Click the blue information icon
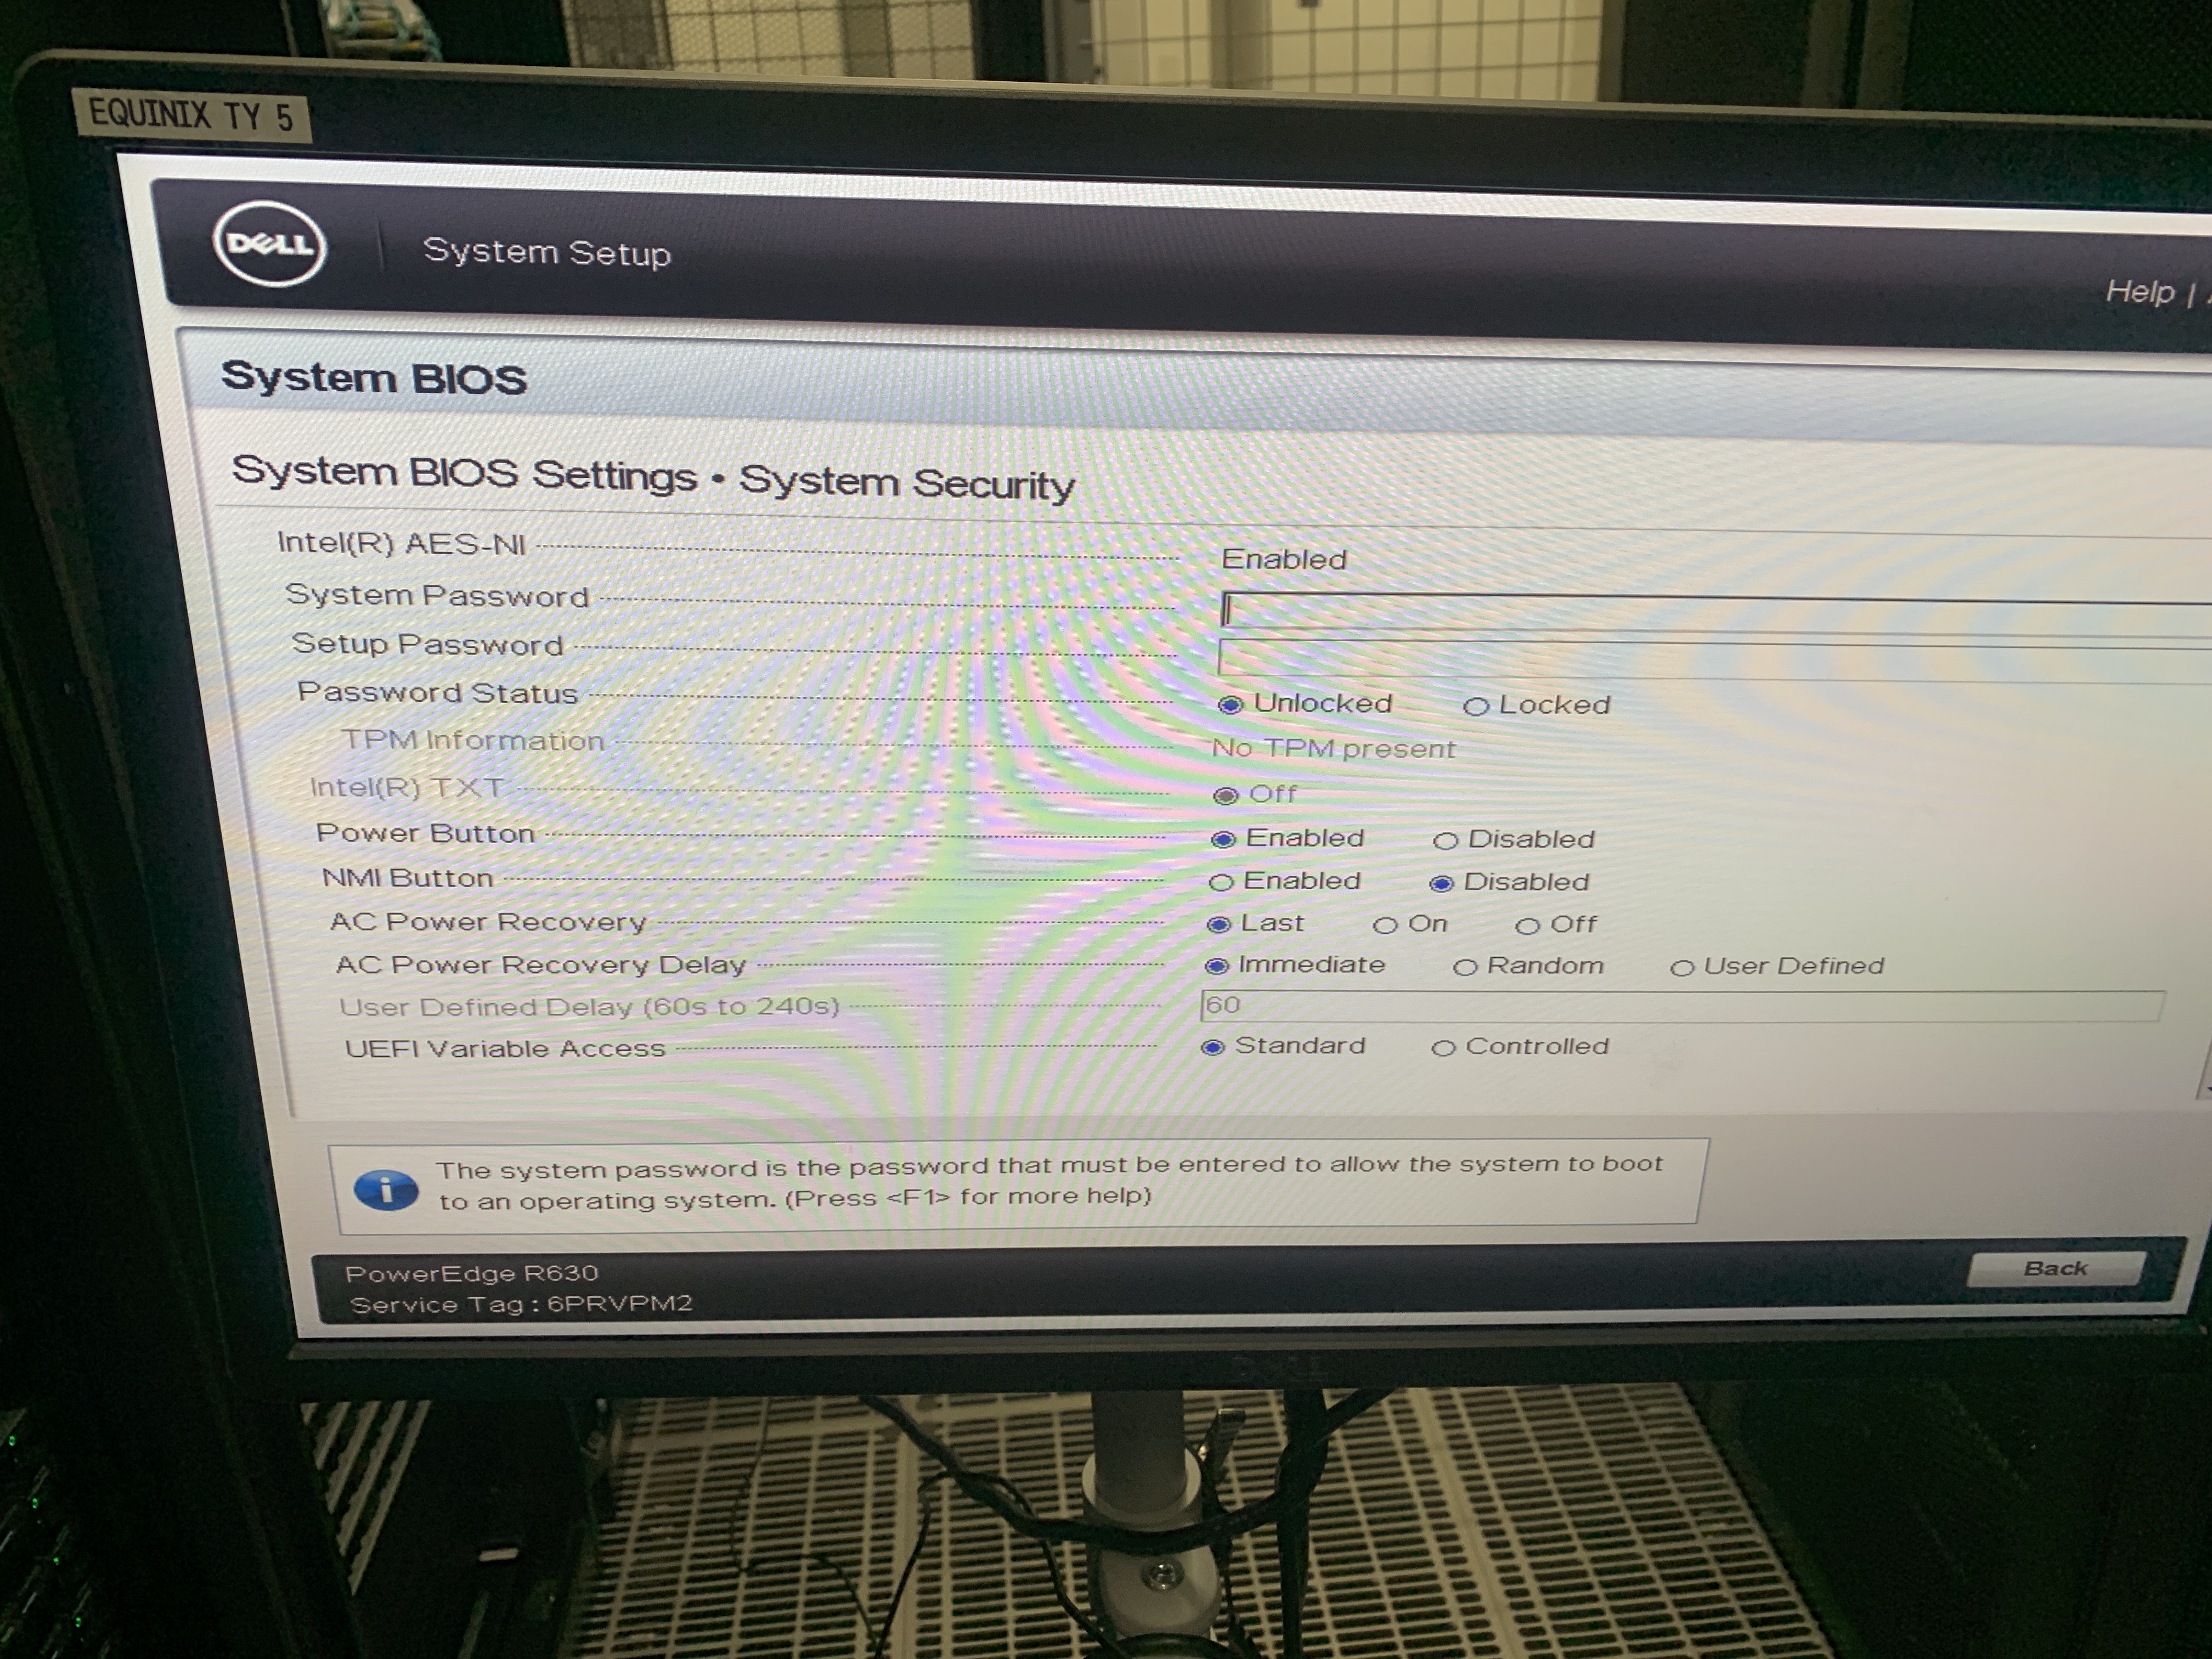Screen dimensions: 2212x1659 pos(386,1190)
